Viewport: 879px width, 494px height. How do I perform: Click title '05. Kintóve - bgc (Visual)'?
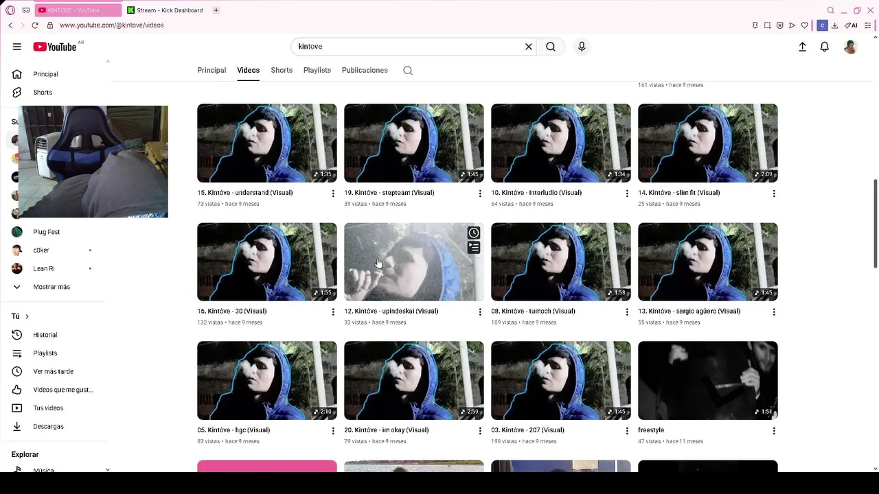coord(233,430)
